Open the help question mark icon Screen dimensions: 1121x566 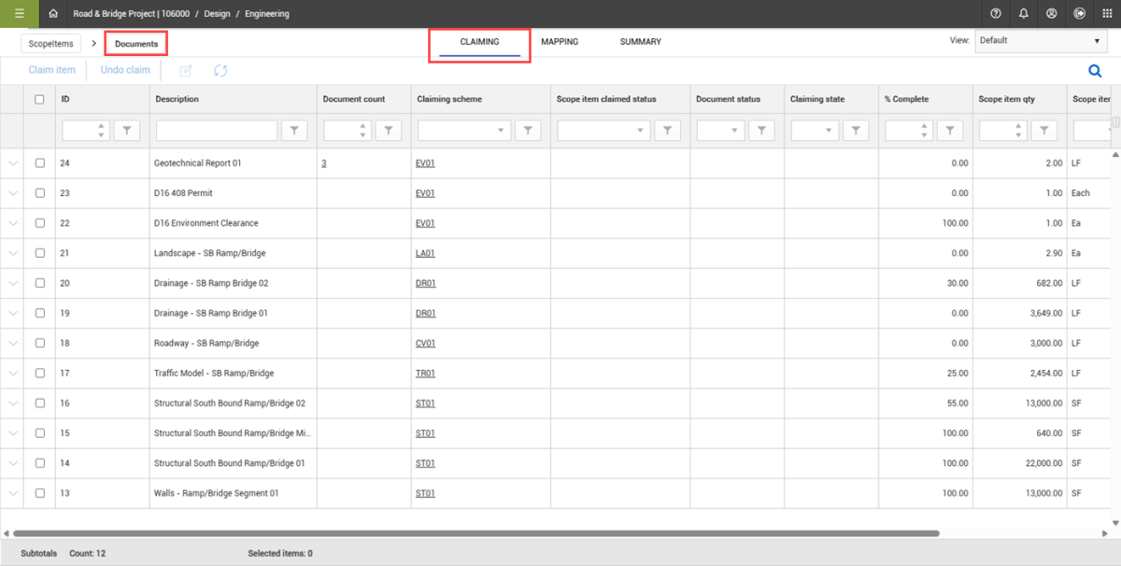[996, 14]
